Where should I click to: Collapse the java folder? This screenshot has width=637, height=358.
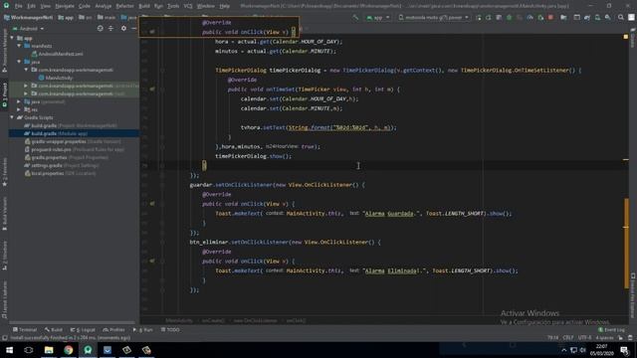tap(19, 62)
